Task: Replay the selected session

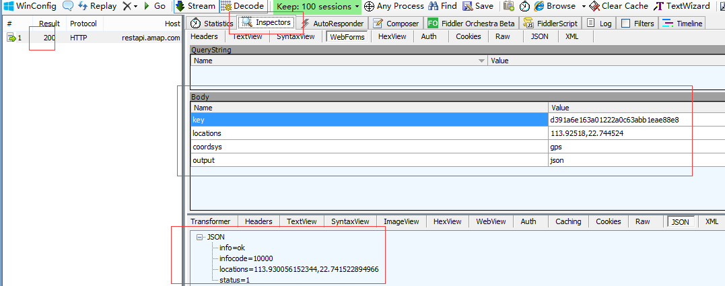Action: point(98,6)
